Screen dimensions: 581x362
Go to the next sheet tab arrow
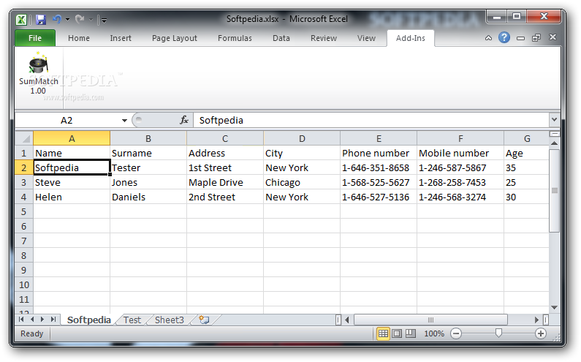click(42, 320)
